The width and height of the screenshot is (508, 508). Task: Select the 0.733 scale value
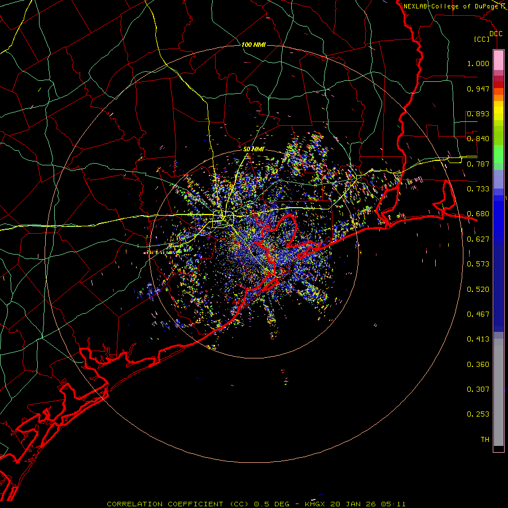click(478, 189)
